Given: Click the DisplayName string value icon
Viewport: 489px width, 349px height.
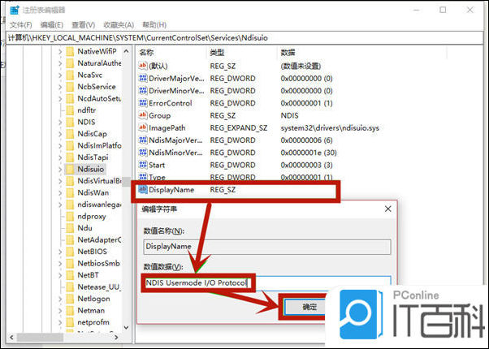Looking at the screenshot, I should pos(143,189).
